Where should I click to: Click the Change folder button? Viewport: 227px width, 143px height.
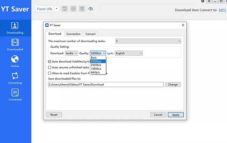[x=173, y=84]
